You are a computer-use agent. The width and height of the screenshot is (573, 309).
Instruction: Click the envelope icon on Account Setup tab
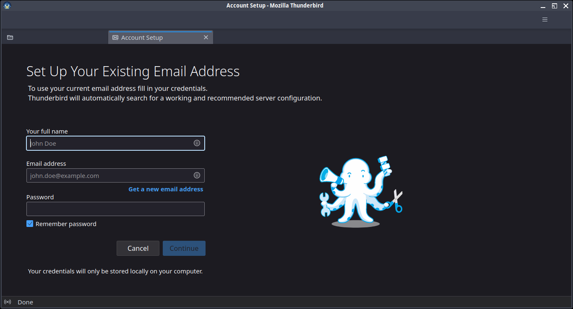pyautogui.click(x=115, y=38)
